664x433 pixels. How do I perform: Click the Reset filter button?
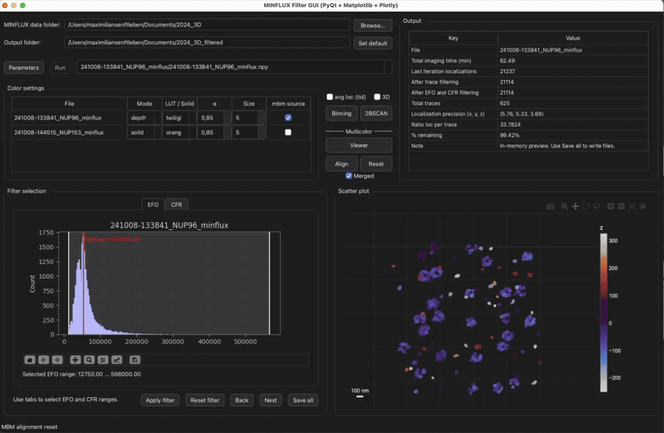[x=205, y=400]
